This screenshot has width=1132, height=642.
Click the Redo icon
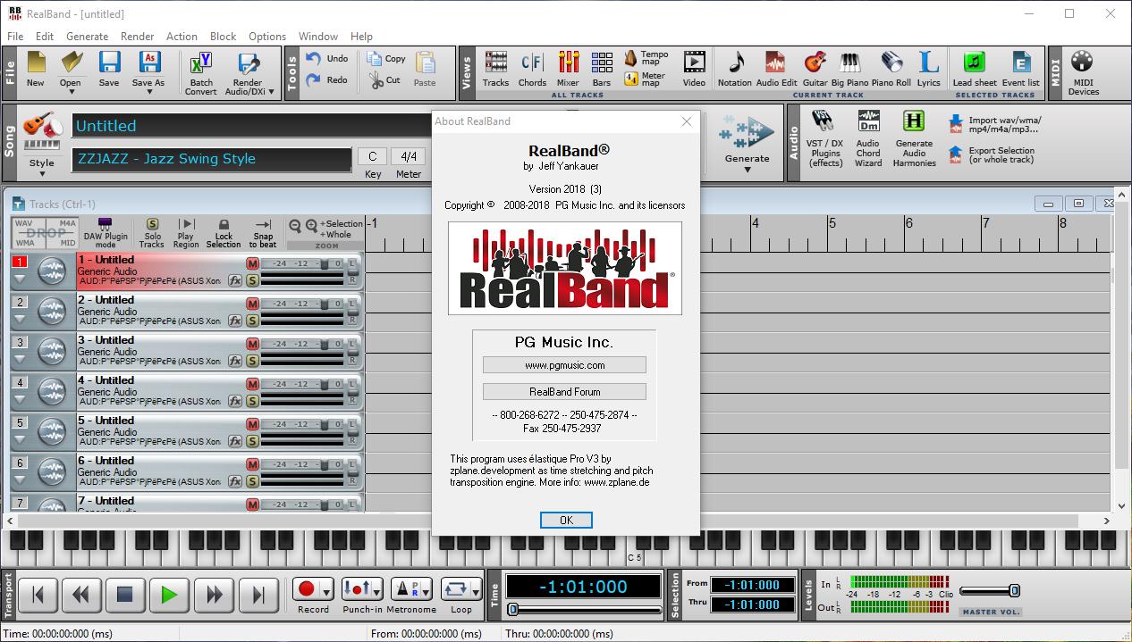[x=314, y=80]
